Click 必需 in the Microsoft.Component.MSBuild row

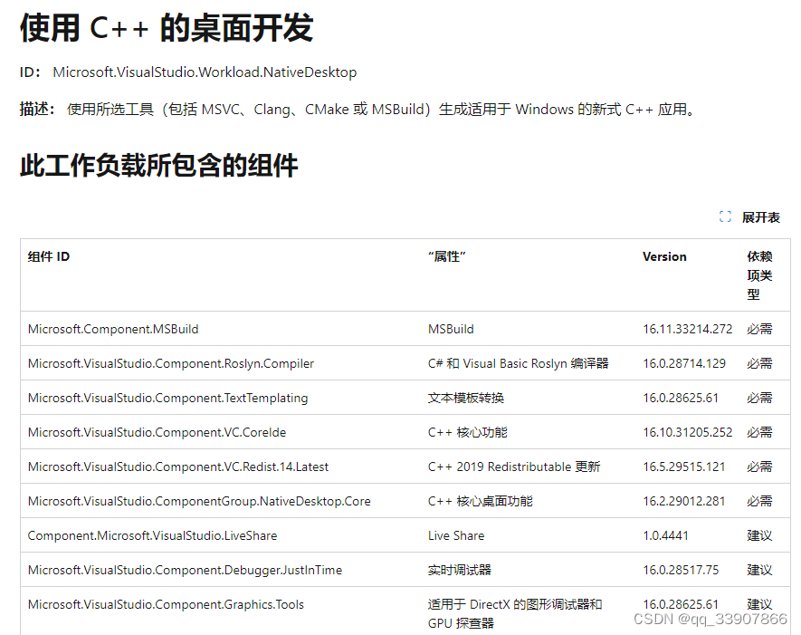coord(759,329)
